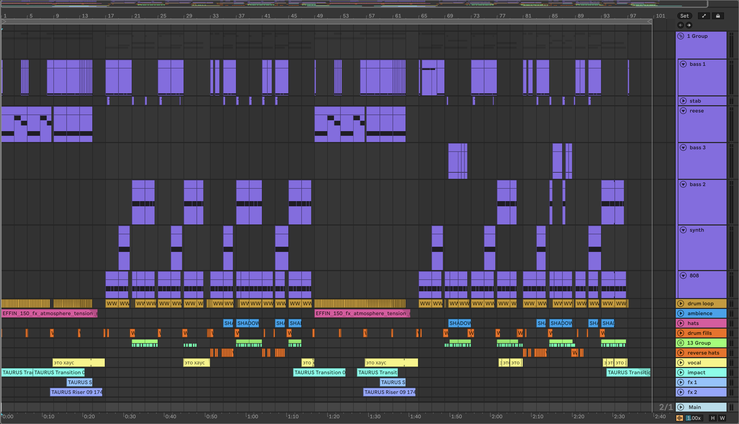Fold the bass 1 track
The image size is (739, 424).
click(683, 64)
